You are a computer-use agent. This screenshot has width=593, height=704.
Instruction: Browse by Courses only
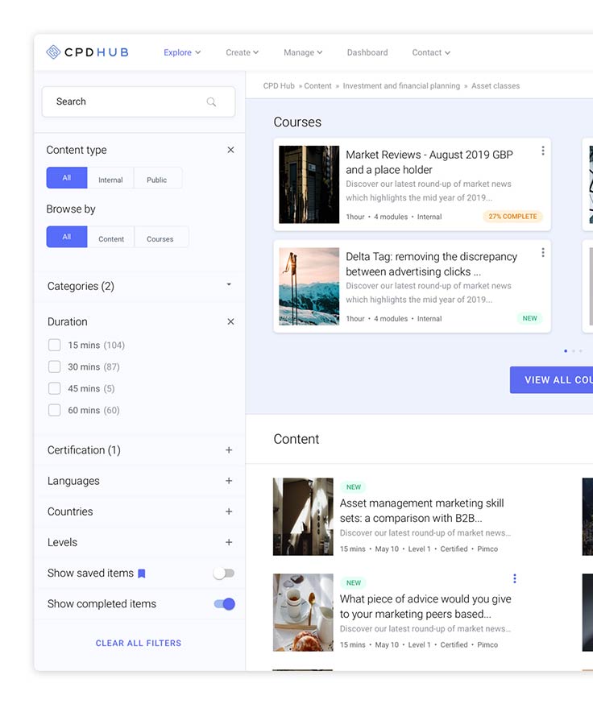[x=161, y=237]
